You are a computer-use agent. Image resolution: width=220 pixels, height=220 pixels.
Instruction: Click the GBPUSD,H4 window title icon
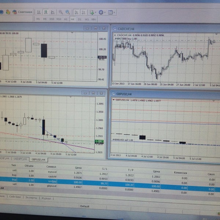click(113, 94)
